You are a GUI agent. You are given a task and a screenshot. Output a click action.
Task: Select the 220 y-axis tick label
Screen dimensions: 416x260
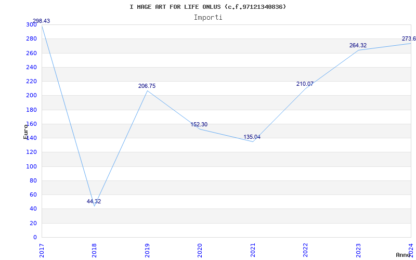(x=31, y=82)
